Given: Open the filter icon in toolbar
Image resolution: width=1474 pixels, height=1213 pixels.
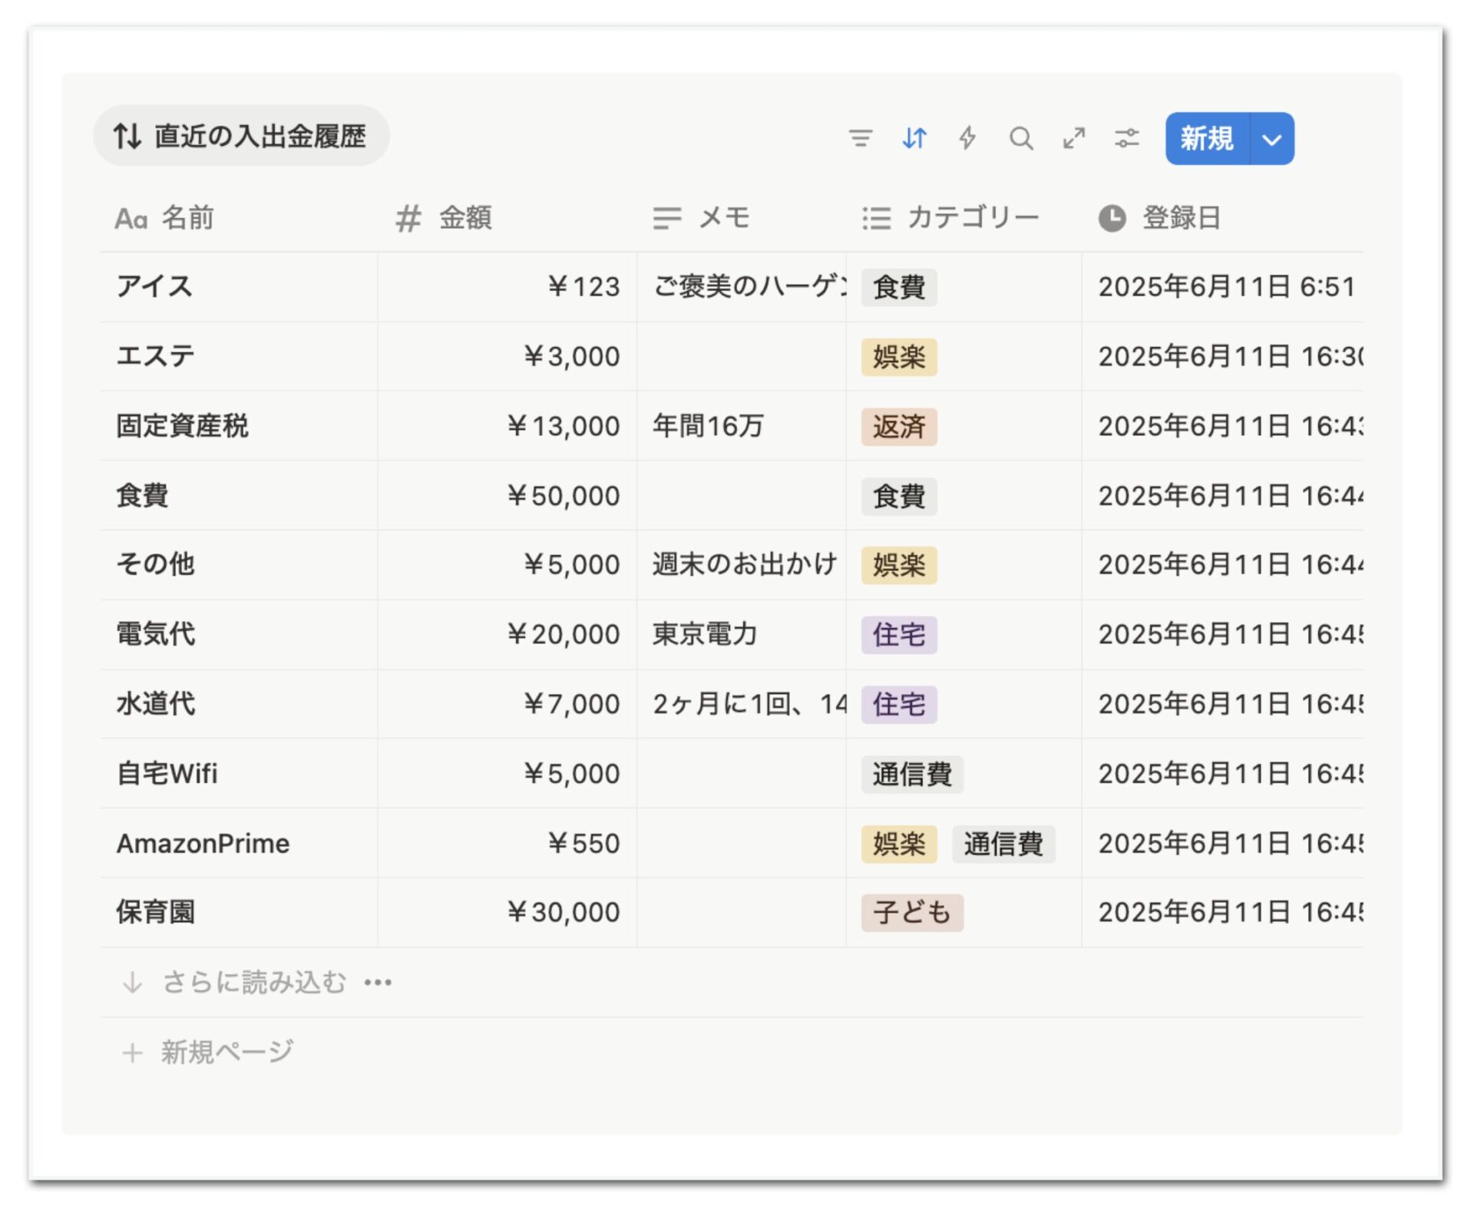Looking at the screenshot, I should [x=860, y=138].
